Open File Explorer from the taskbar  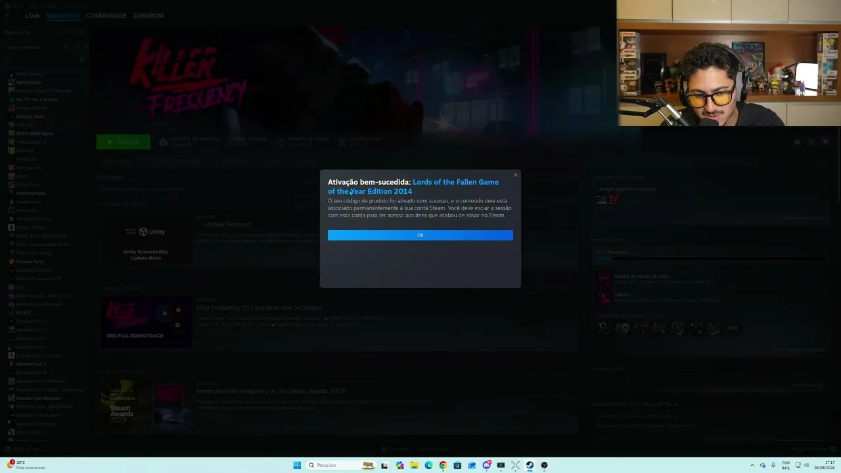point(414,465)
